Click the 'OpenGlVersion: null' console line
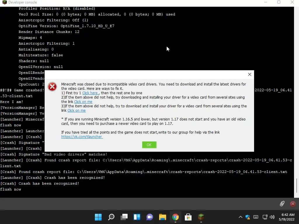 41,67
